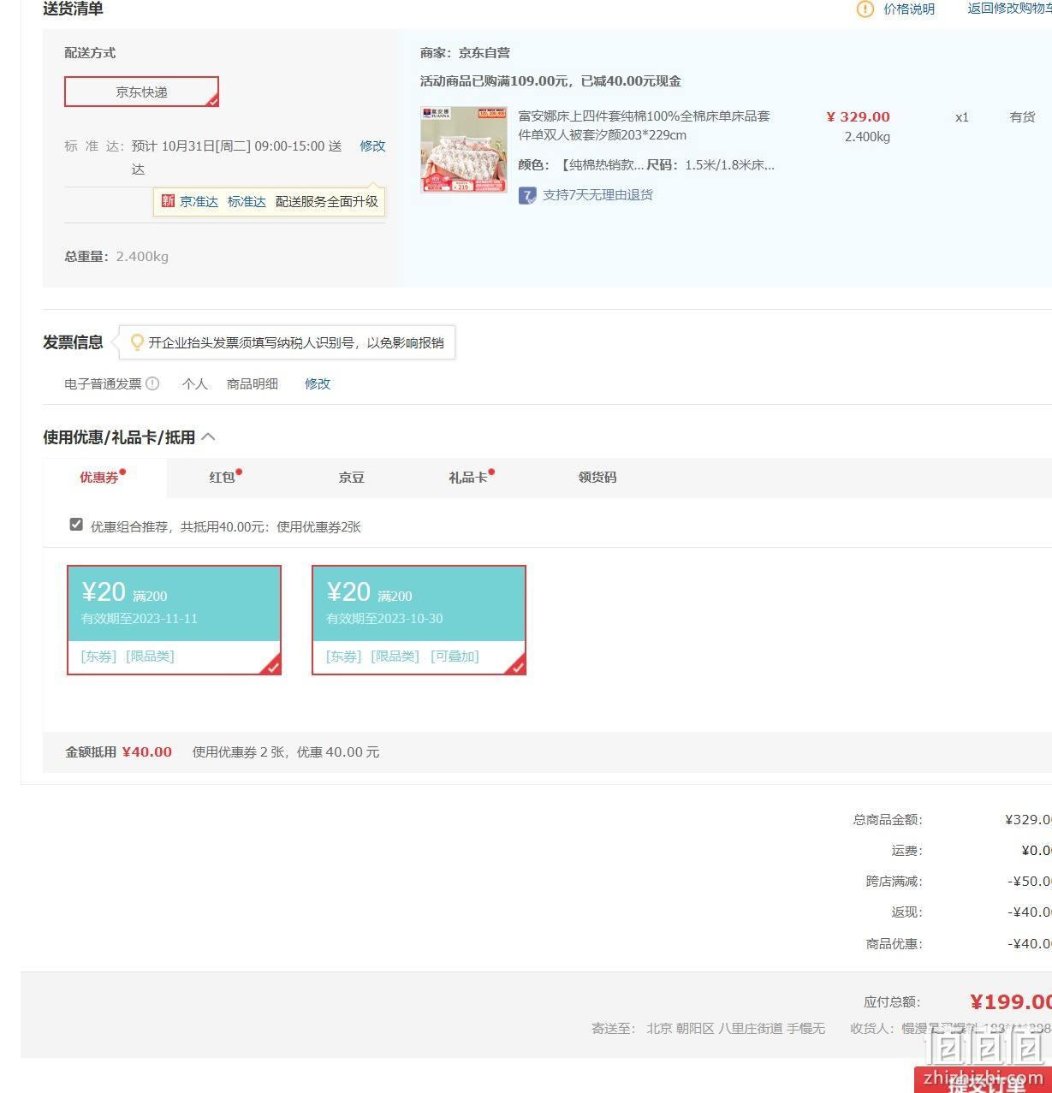1052x1093 pixels.
Task: Collapse the 使用优惠/礼品卡/抵用 section chevron
Action: click(x=208, y=437)
